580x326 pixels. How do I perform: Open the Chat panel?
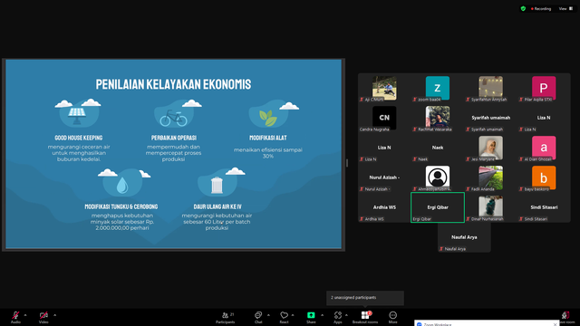point(258,317)
